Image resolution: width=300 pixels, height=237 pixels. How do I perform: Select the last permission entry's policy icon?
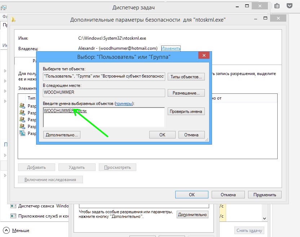(22, 133)
